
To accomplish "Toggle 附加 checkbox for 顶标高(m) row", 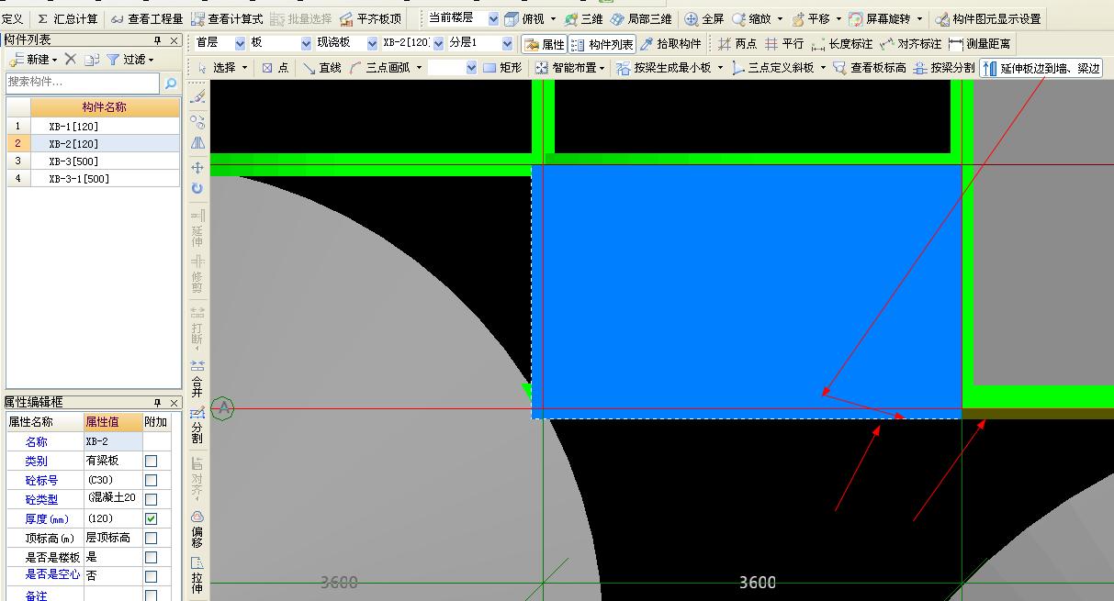I will click(x=152, y=538).
